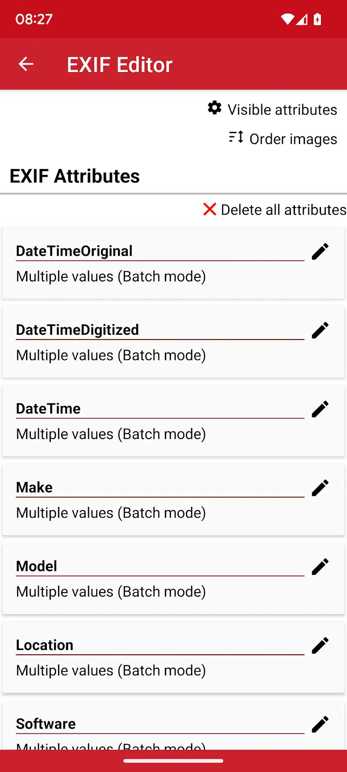Tap the back arrow in header

(26, 64)
